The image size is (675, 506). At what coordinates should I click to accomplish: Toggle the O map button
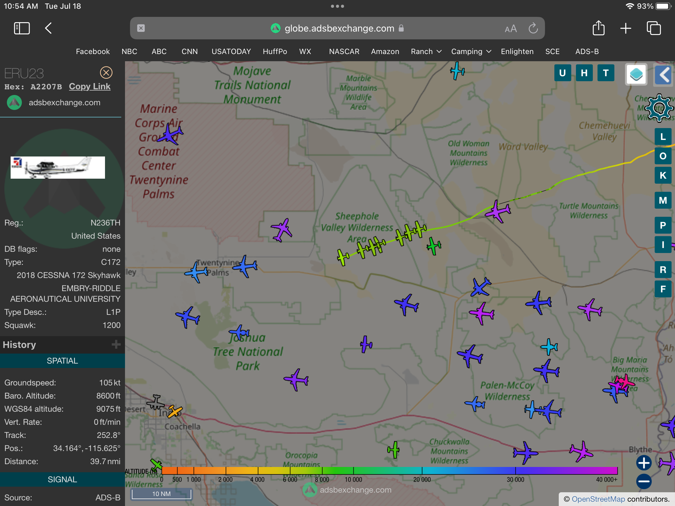[663, 156]
